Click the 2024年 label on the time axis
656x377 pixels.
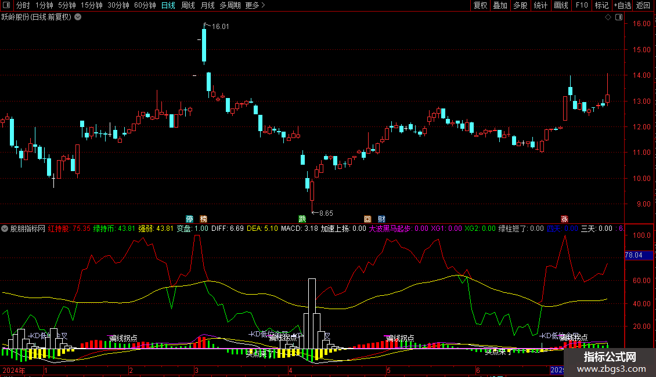coord(14,370)
